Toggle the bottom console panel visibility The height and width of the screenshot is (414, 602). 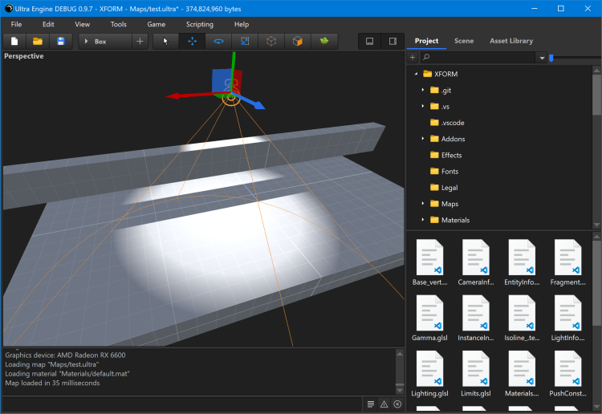370,41
